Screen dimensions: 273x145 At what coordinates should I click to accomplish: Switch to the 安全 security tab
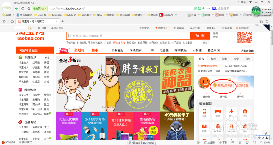pos(236,59)
